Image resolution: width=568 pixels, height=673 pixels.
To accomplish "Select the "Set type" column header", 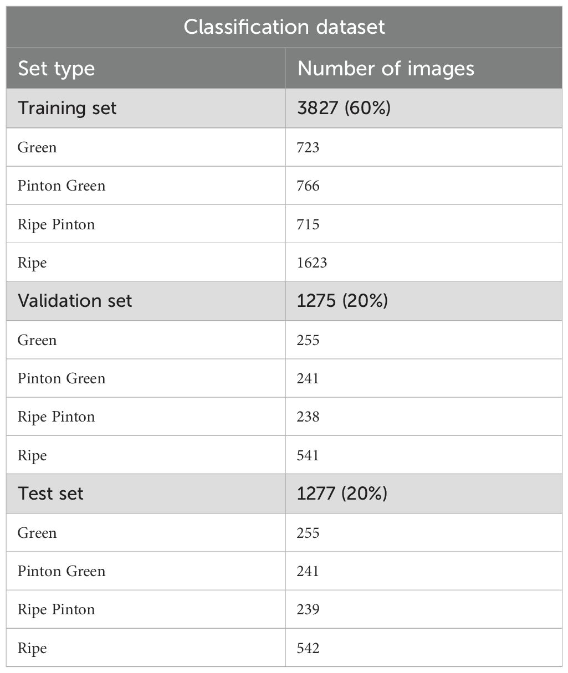I will [56, 69].
